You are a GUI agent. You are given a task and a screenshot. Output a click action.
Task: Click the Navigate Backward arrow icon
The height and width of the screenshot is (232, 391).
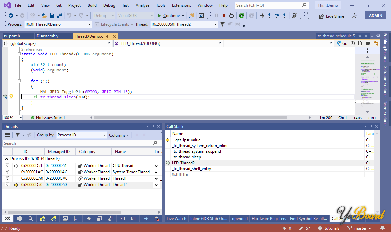11,16
